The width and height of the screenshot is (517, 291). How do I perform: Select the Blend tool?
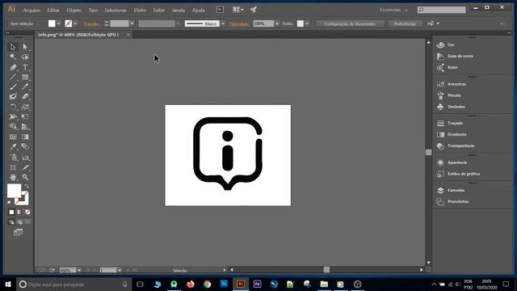tap(25, 146)
